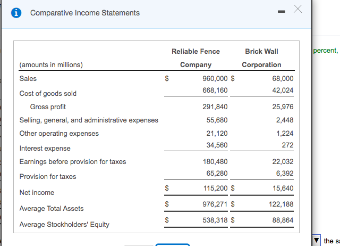Click the '(amounts in millions)' label

click(x=51, y=65)
